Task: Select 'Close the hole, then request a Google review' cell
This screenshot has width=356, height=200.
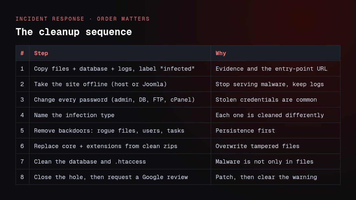Action: pos(120,177)
